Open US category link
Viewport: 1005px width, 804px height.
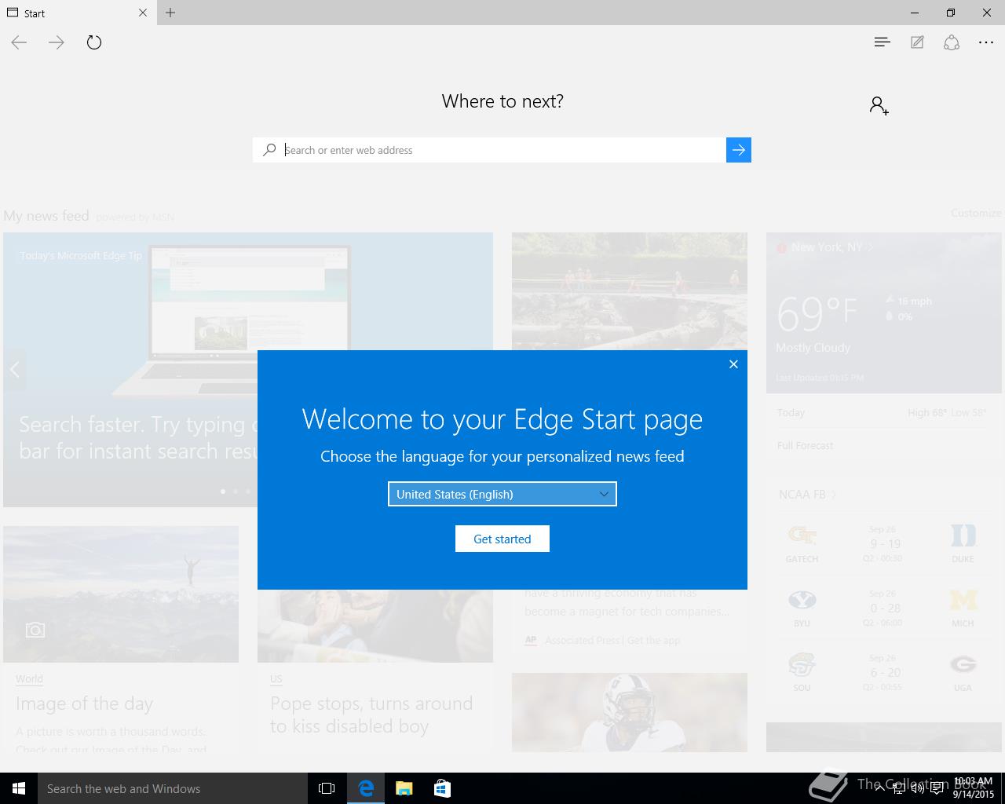point(276,679)
